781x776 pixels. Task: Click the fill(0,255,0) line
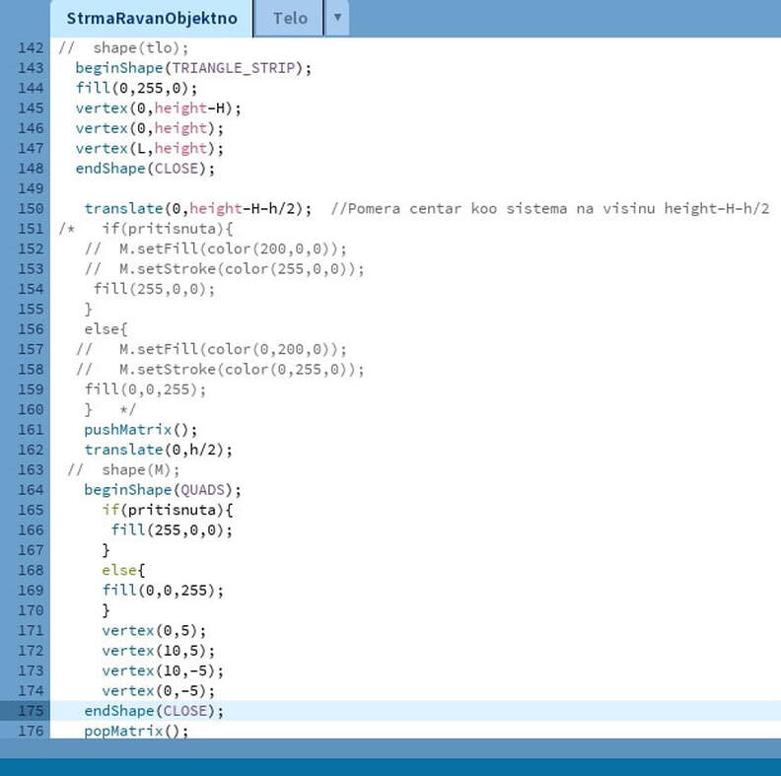(x=136, y=88)
